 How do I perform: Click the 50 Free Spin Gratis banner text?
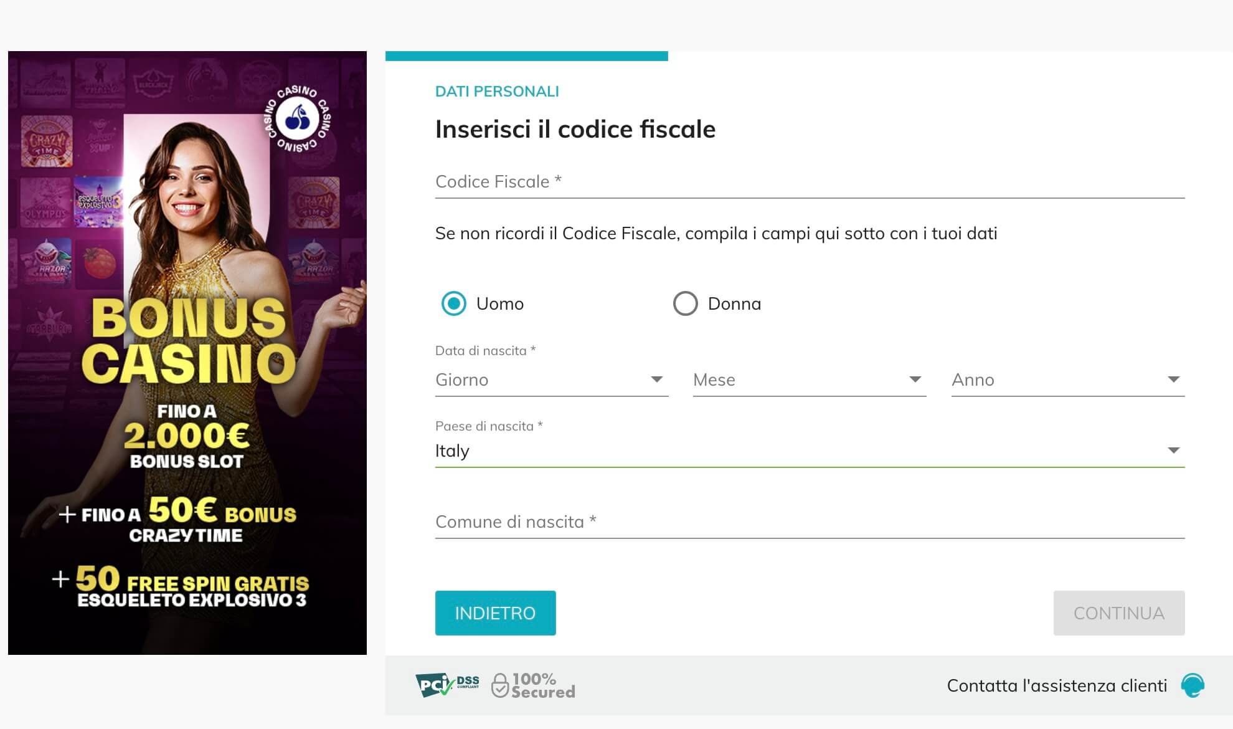tap(181, 586)
